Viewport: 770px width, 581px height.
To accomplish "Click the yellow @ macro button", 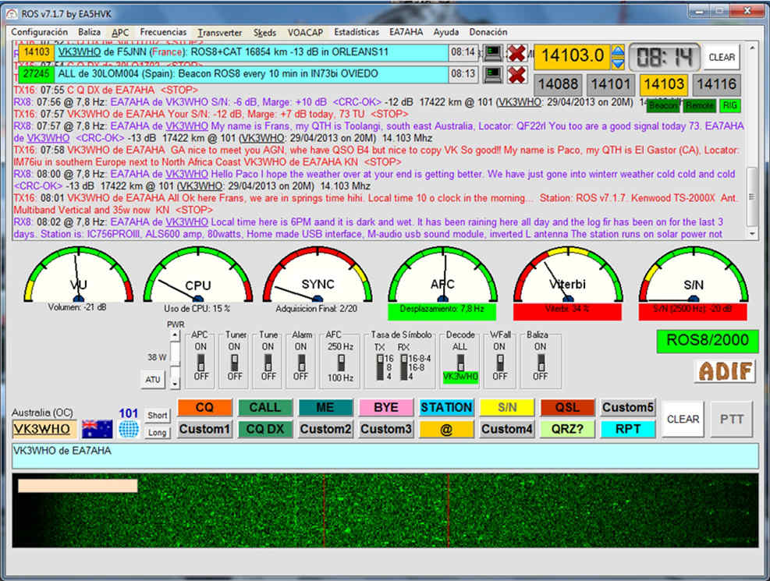I will click(x=446, y=429).
